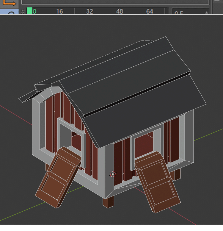223x231 pixels.
Task: Select the left brown ramp of the coop
Action: pyautogui.click(x=58, y=177)
